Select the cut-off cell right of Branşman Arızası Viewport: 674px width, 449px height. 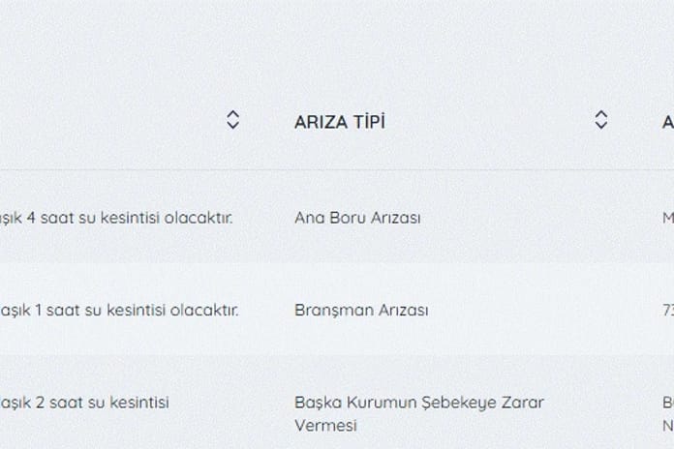coord(668,311)
